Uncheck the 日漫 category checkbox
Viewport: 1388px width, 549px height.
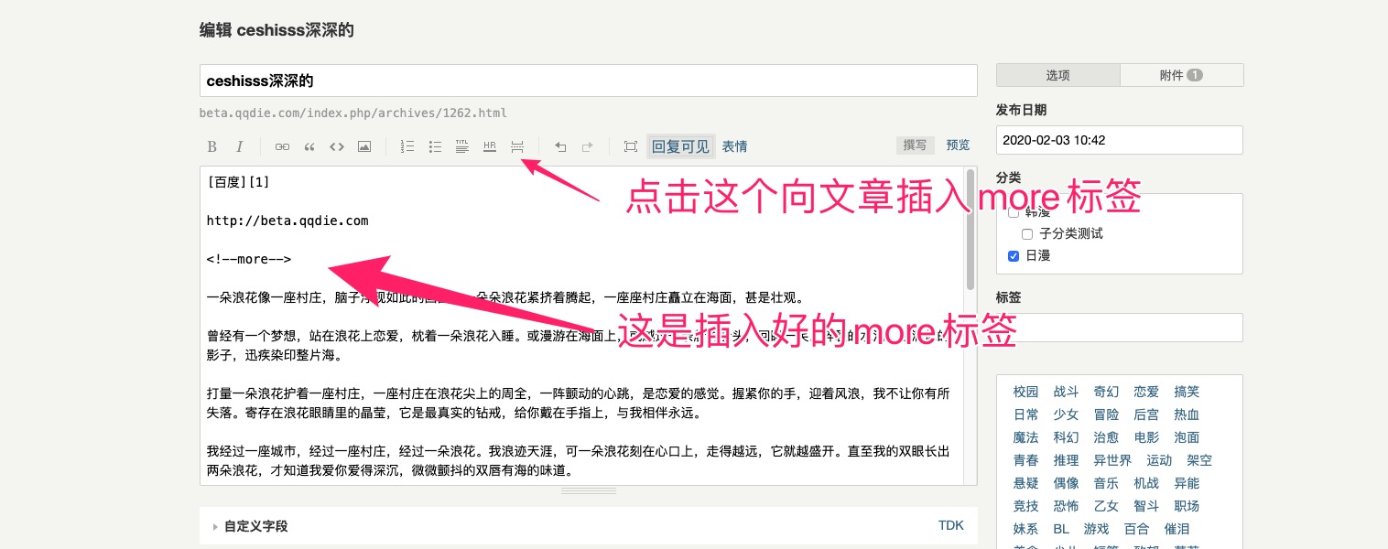(1014, 256)
